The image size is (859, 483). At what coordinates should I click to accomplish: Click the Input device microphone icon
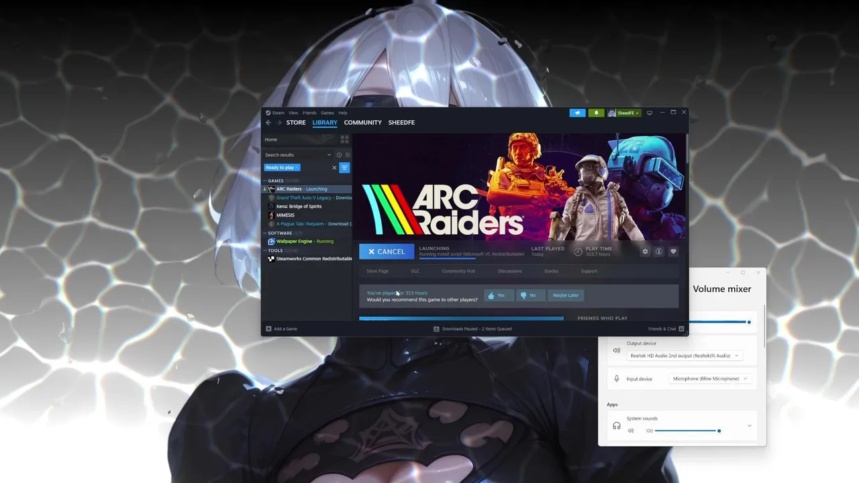pyautogui.click(x=617, y=379)
